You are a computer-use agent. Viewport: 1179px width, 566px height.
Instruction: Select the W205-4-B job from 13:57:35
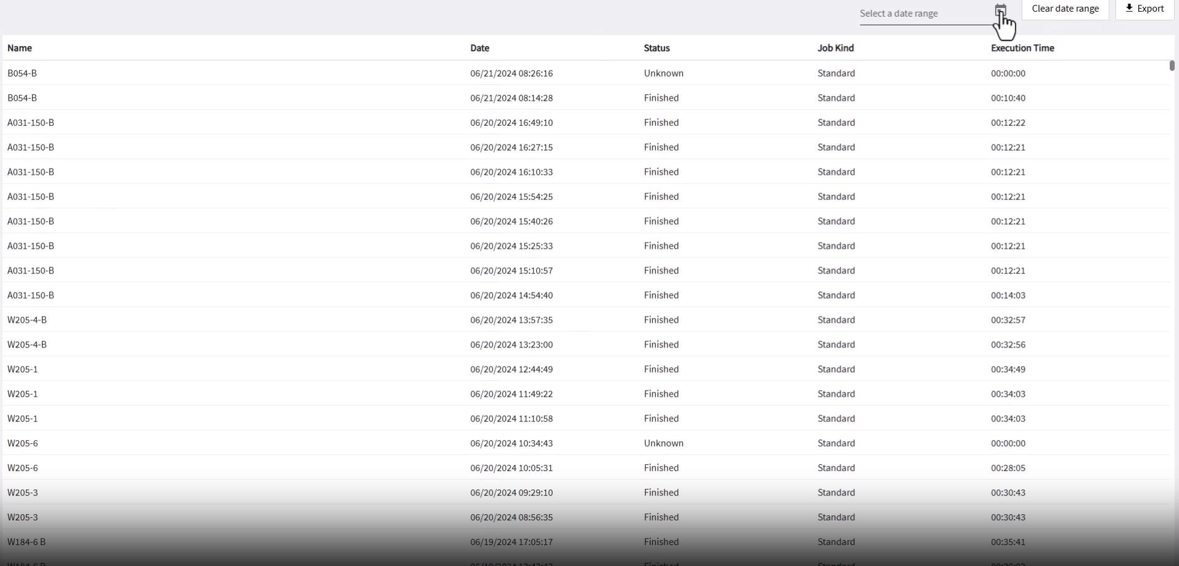27,320
